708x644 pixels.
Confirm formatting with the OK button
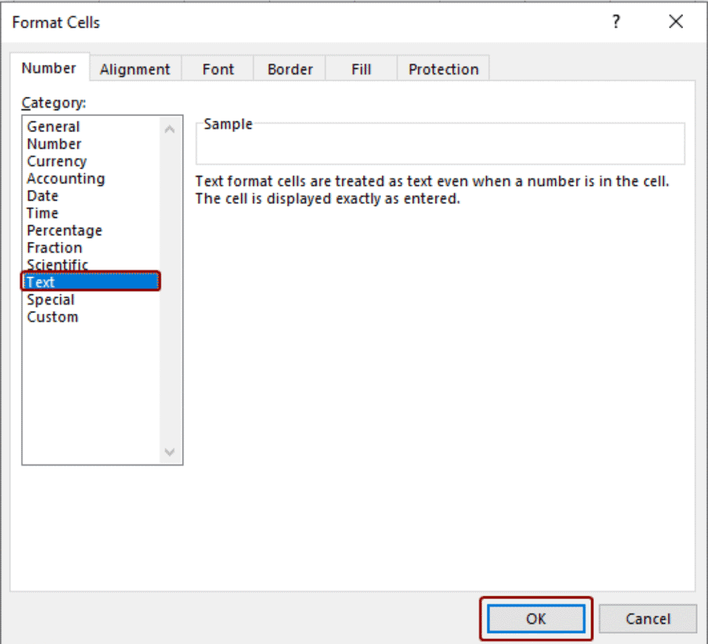(x=536, y=618)
